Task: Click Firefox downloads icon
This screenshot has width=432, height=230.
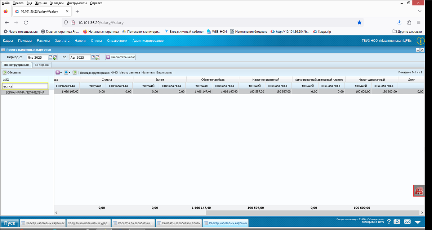Action: (400, 23)
